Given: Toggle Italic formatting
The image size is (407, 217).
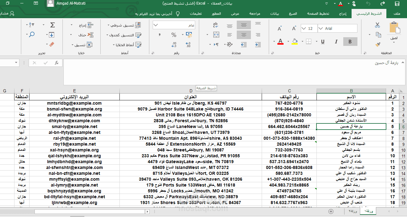Looking at the screenshot, I should point(336,42).
